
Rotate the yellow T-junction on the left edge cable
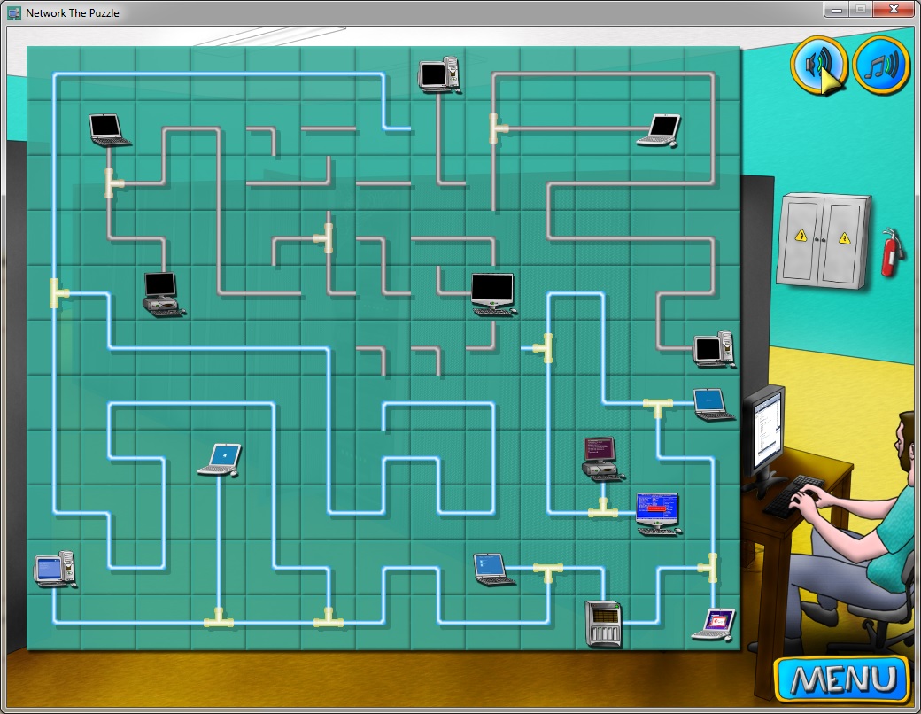tap(58, 293)
